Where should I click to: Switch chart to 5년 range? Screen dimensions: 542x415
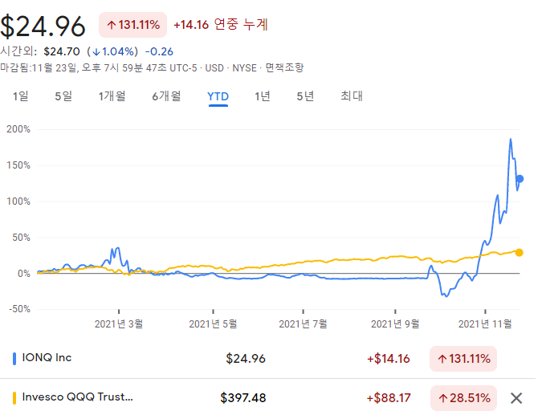pos(305,96)
